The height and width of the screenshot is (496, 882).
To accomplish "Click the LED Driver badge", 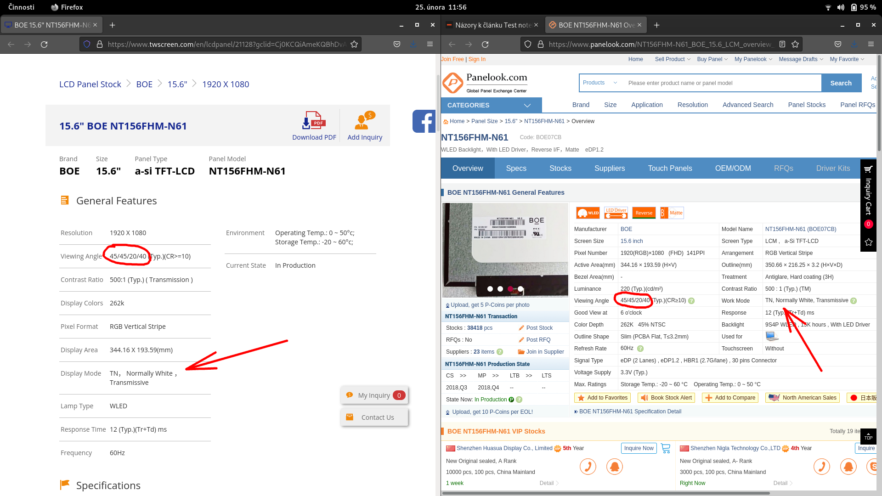I will pyautogui.click(x=616, y=213).
